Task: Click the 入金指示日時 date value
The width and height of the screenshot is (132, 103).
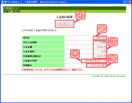Action: click(x=95, y=61)
